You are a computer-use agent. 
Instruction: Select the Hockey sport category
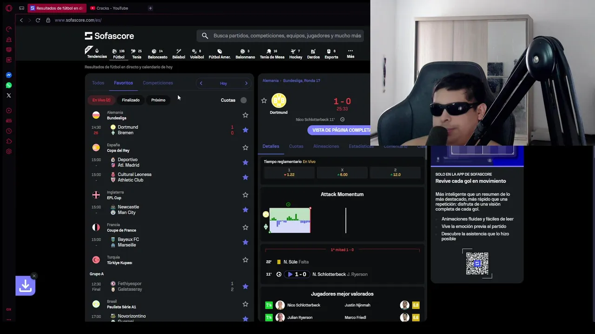point(296,54)
